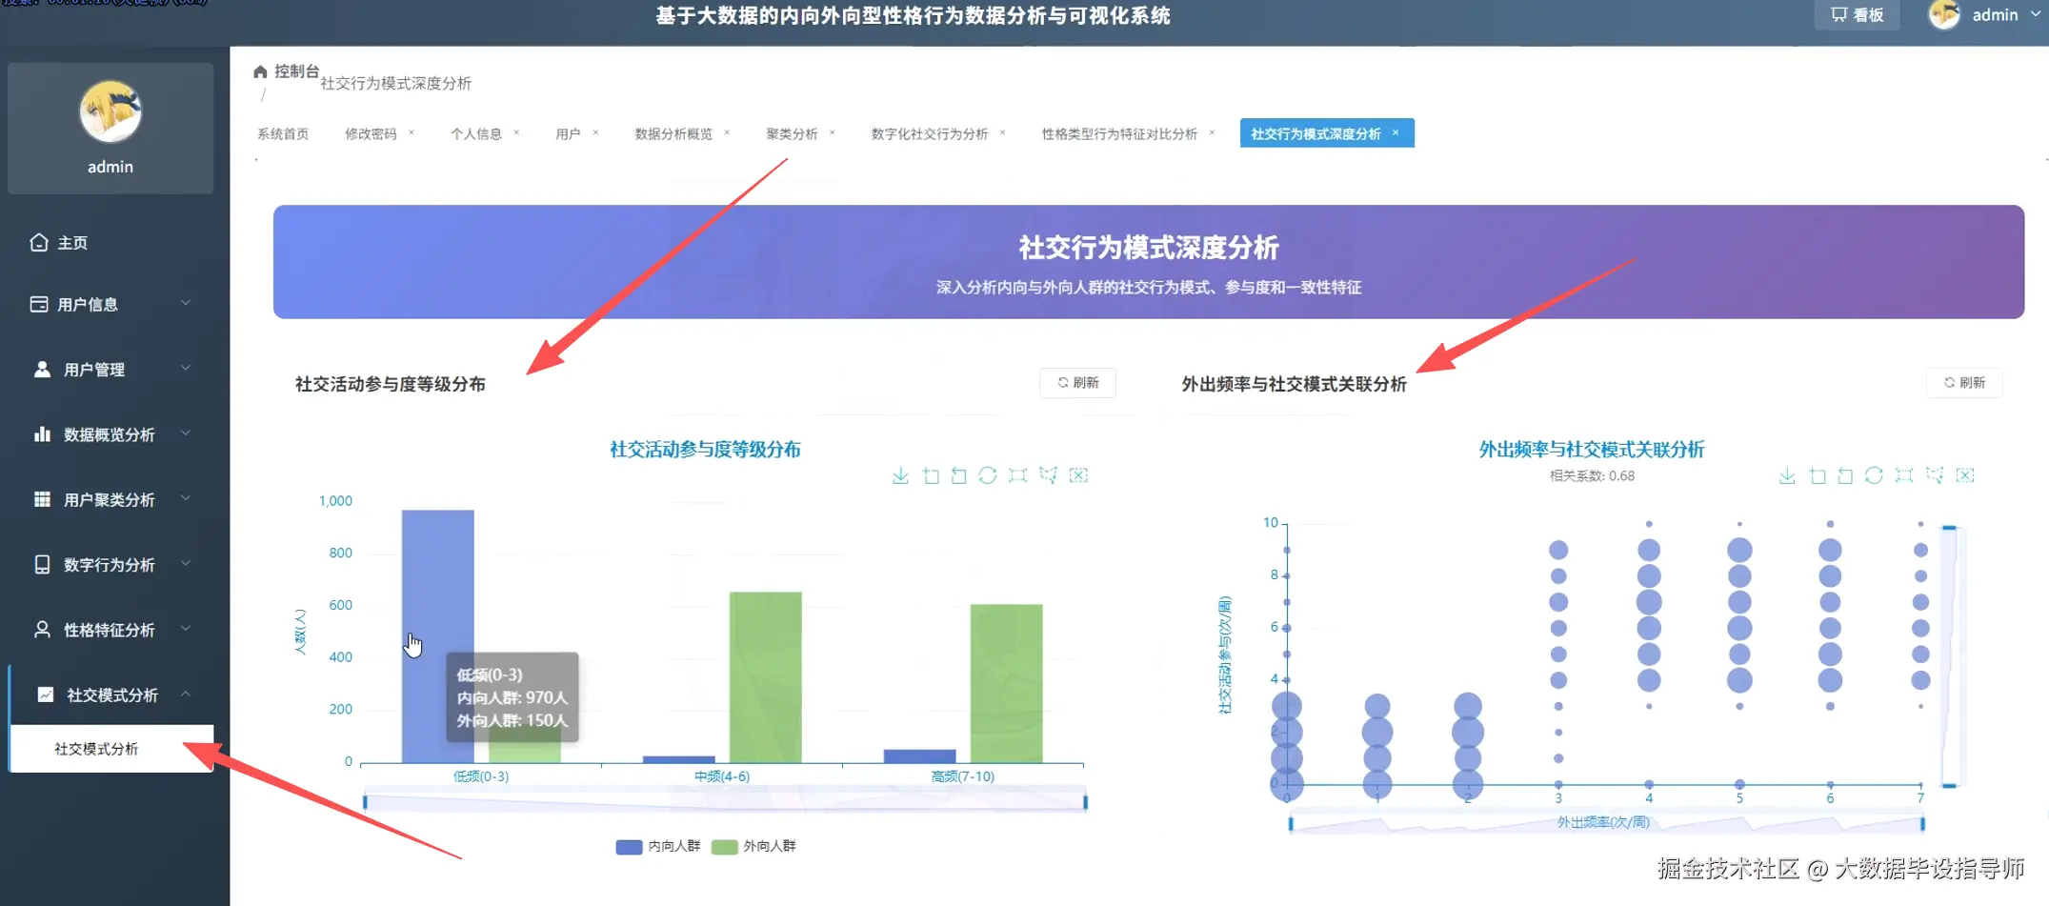Switch to the 聚类分析 tab
The width and height of the screenshot is (2049, 906).
[791, 133]
